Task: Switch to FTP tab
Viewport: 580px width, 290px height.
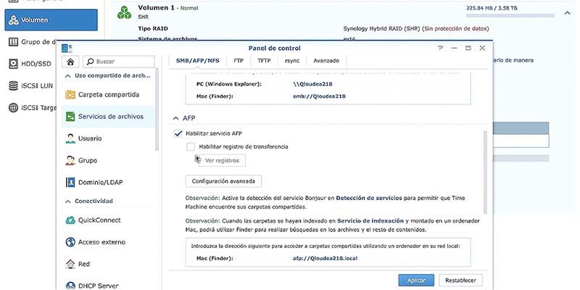Action: (x=239, y=61)
